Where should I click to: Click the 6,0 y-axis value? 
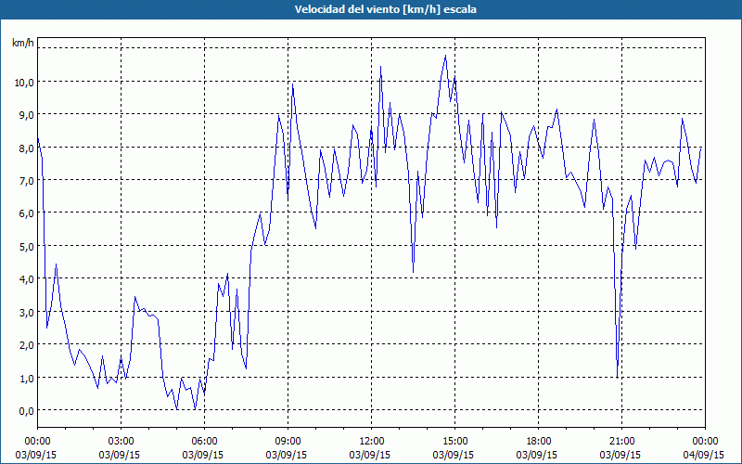pos(27,213)
